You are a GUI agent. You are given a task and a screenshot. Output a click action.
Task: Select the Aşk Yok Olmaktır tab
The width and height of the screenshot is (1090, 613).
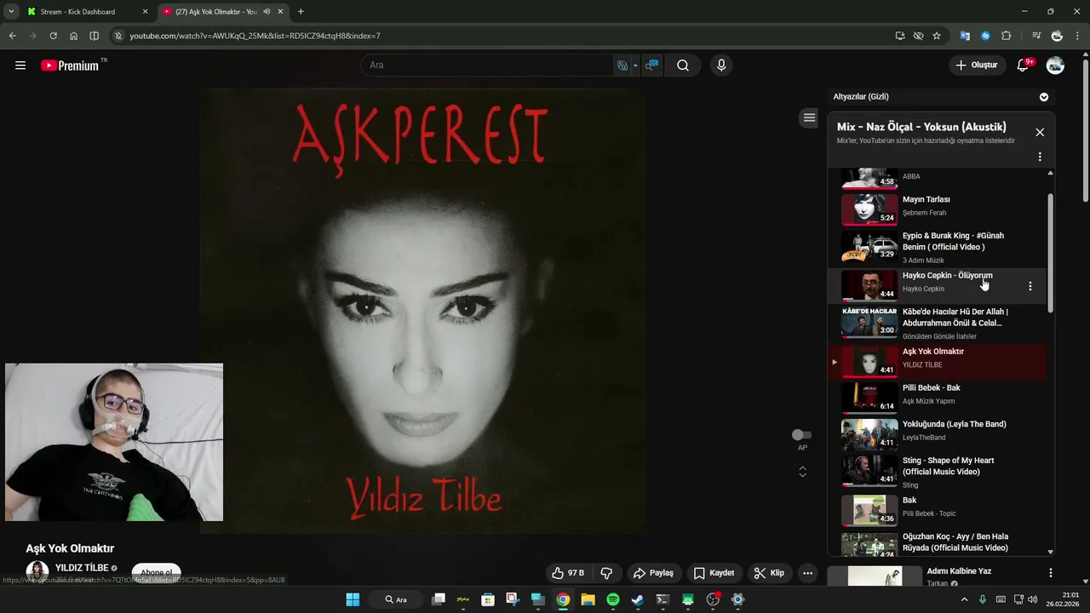[223, 12]
